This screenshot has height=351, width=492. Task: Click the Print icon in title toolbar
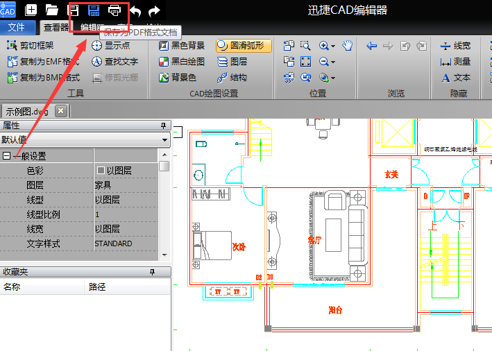tap(114, 10)
